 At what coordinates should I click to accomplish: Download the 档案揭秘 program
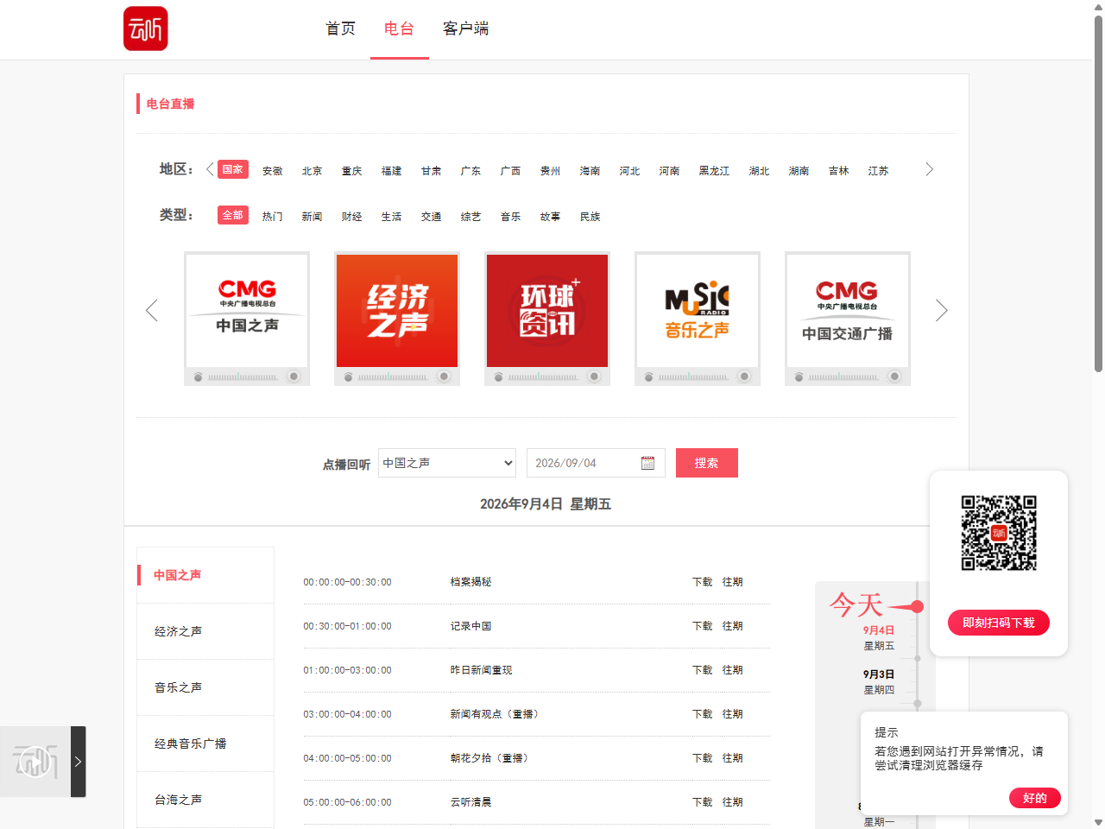point(703,582)
